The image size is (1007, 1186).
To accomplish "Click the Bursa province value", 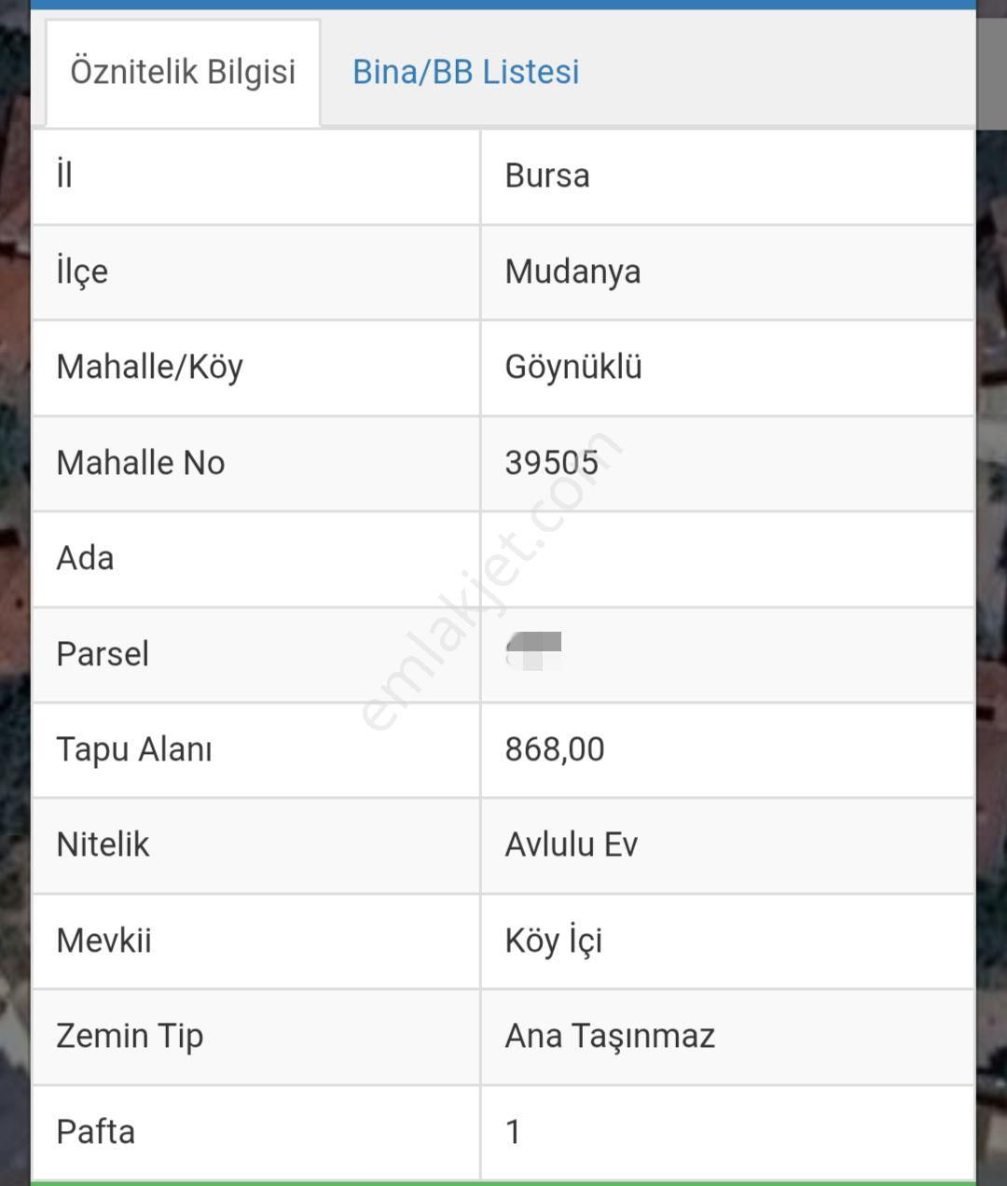I will click(547, 176).
